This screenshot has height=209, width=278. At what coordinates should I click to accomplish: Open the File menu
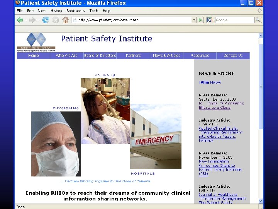(x=20, y=11)
